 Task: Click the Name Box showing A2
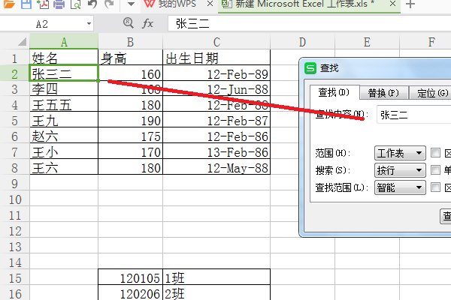coord(42,24)
